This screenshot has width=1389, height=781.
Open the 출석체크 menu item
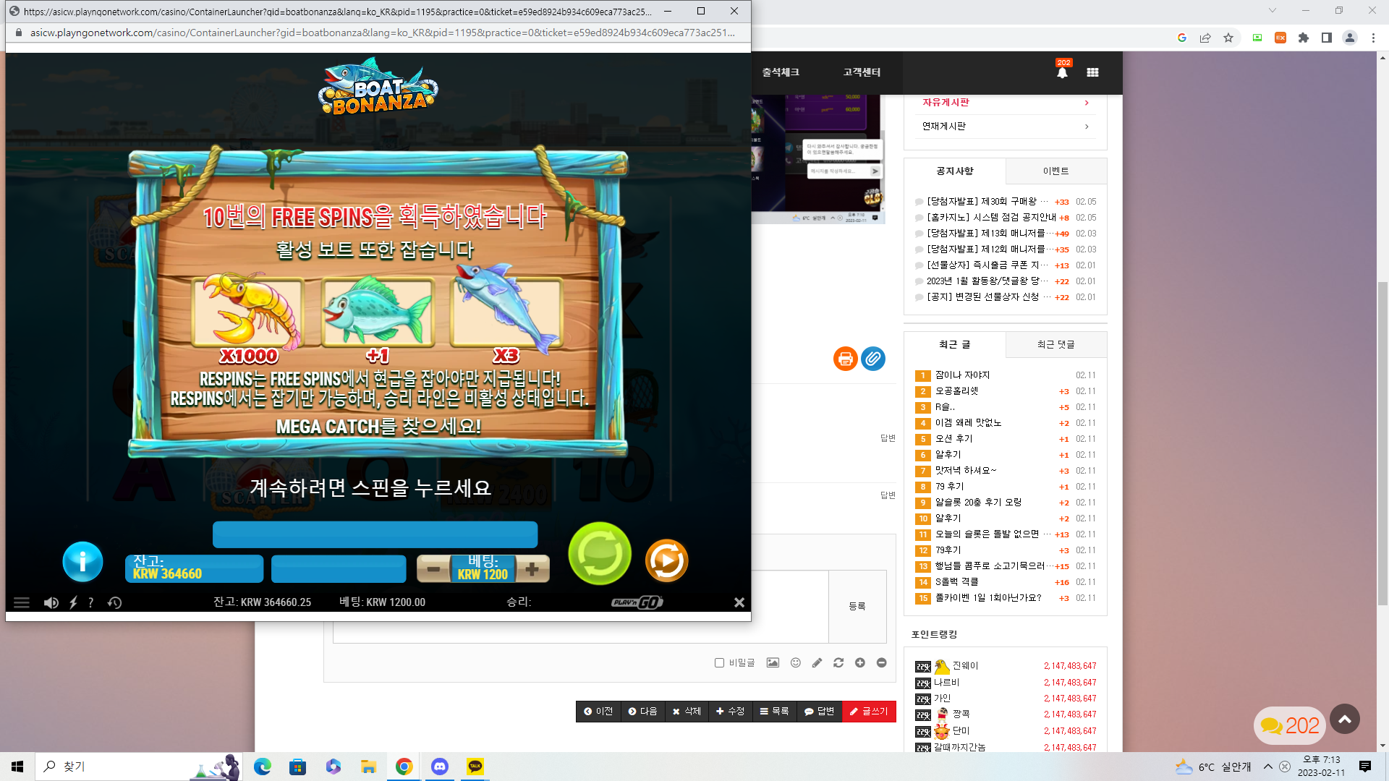[x=781, y=72]
